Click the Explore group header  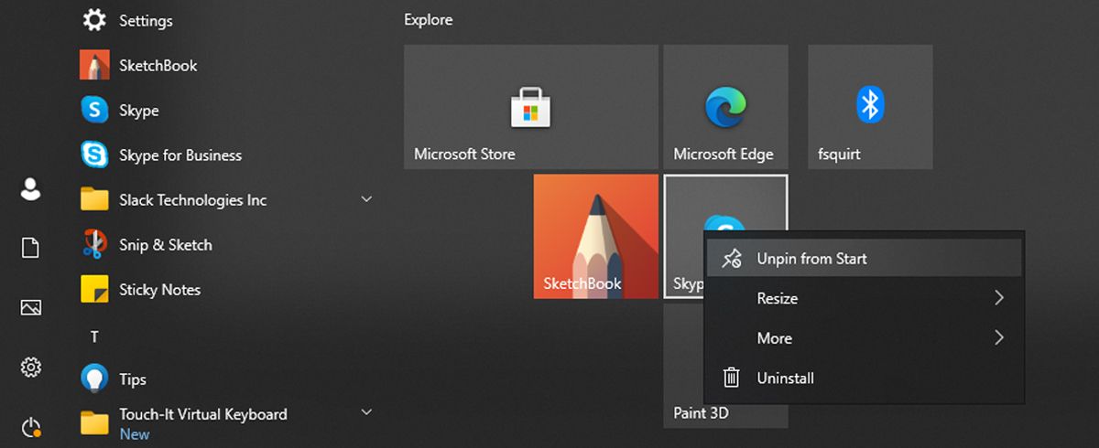pos(429,20)
